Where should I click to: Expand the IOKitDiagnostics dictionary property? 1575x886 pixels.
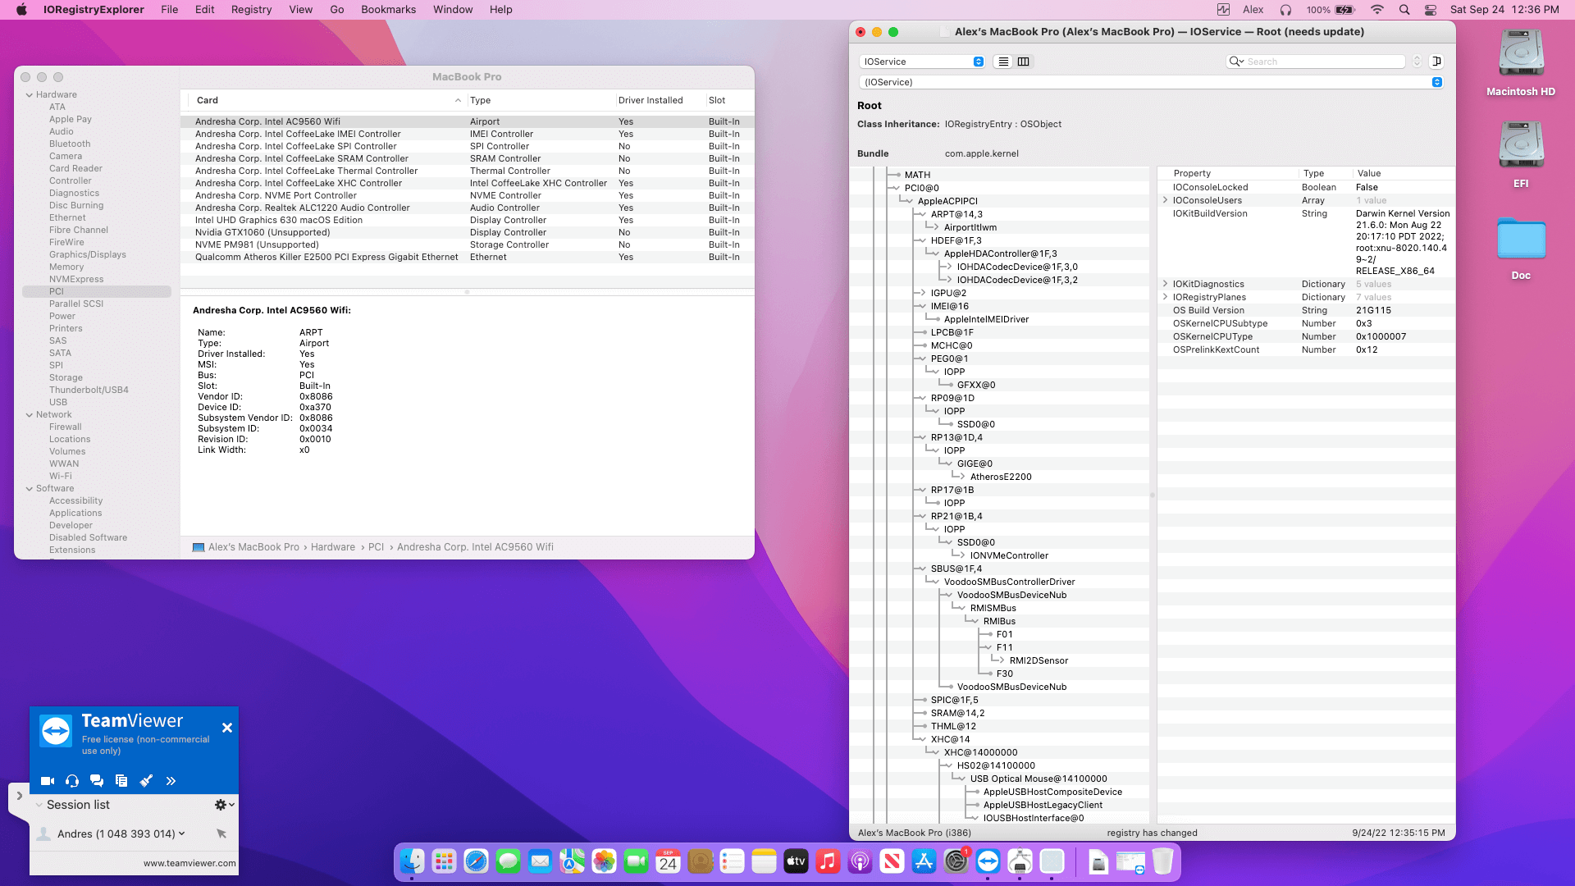click(x=1165, y=284)
